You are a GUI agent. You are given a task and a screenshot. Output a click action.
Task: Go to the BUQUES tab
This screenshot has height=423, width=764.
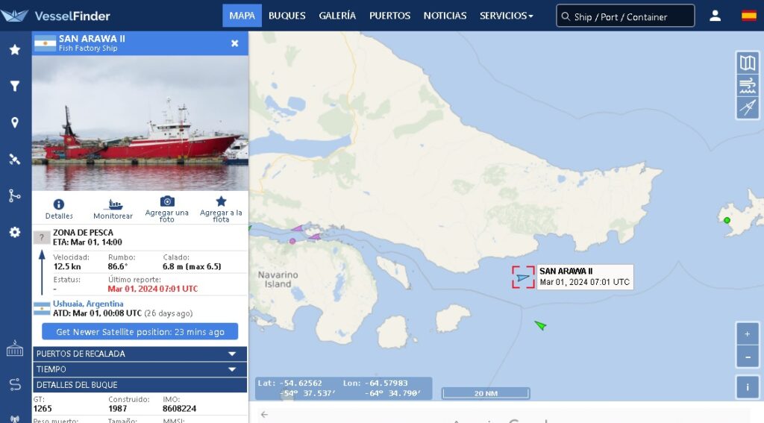pos(287,16)
